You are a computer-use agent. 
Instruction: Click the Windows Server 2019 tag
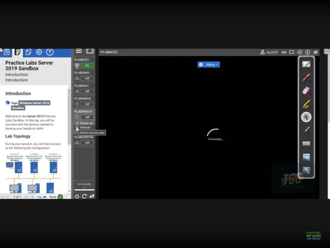(x=34, y=103)
